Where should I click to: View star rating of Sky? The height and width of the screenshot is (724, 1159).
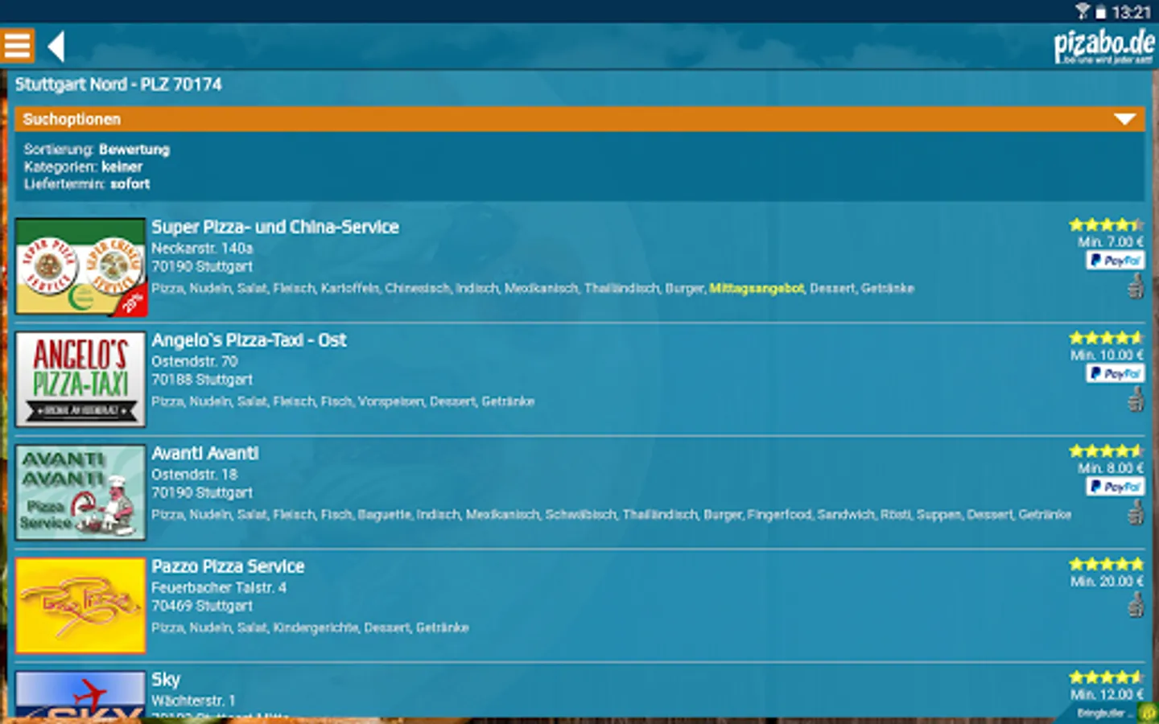pyautogui.click(x=1107, y=677)
